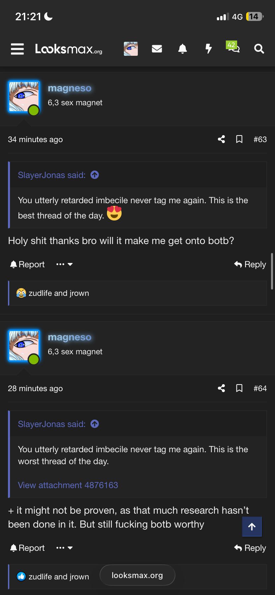This screenshot has width=275, height=595.
Task: Open the user avatar account menu in header
Action: (x=131, y=49)
